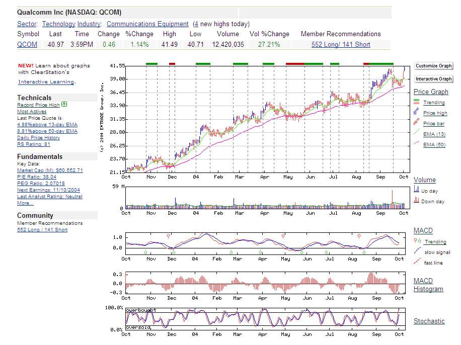Image resolution: width=461 pixels, height=345 pixels.
Task: Click the tallest red volume spike in the Volume chart
Action: coord(392,197)
